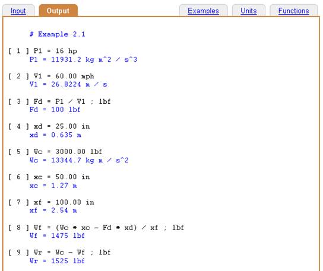Click the '# Example 2.1' comment line
This screenshot has height=271, width=323.
tap(57, 34)
